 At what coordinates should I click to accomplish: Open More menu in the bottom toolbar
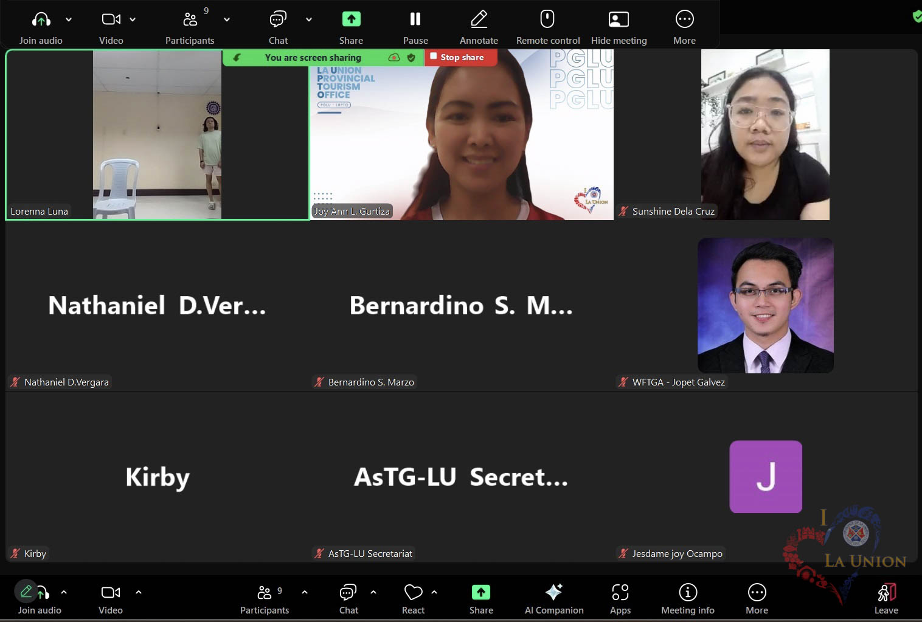757,600
